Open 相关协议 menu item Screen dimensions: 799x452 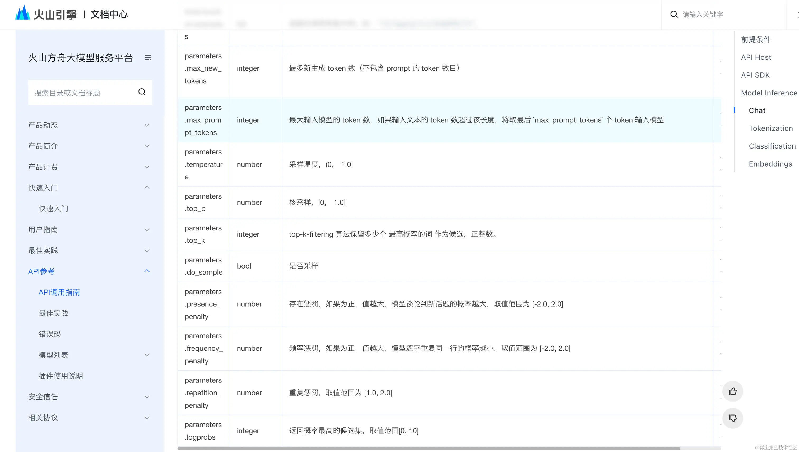43,418
